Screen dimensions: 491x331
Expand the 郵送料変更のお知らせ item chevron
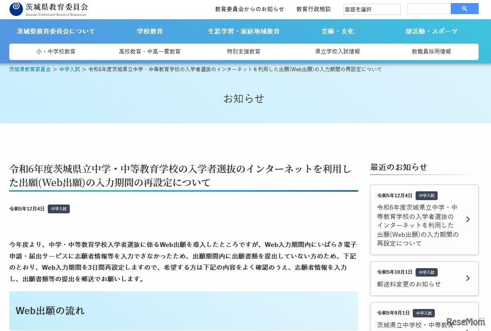(x=468, y=278)
